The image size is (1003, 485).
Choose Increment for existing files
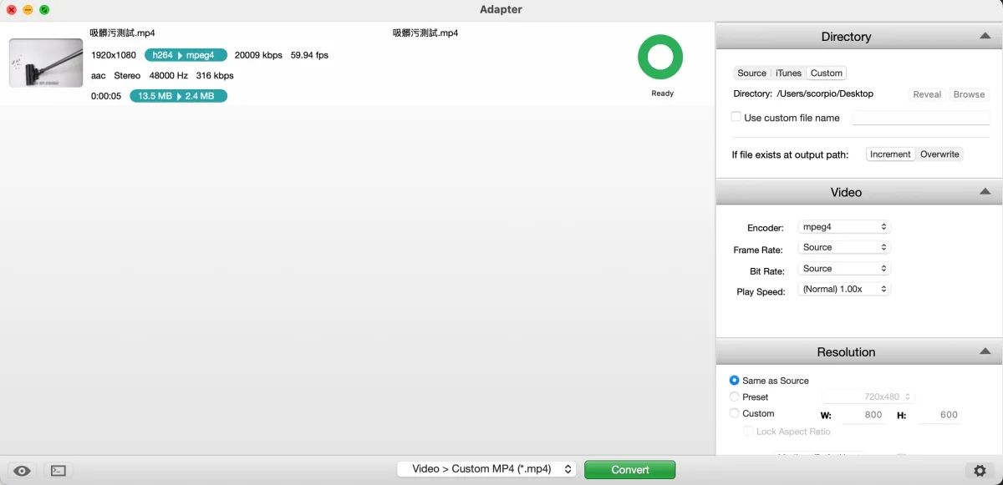tap(891, 154)
